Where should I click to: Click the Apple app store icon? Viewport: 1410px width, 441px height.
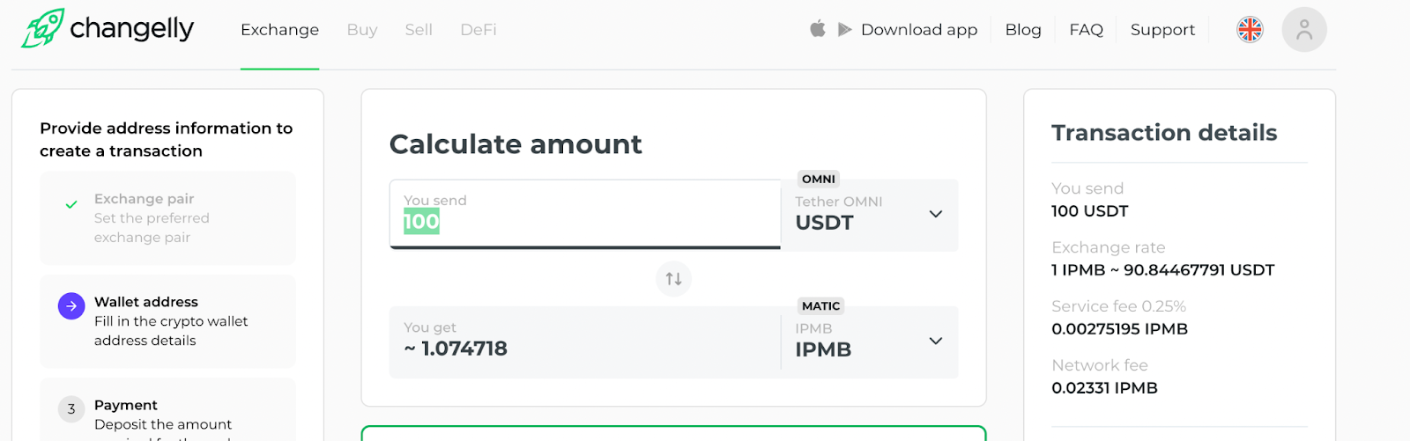pos(818,29)
